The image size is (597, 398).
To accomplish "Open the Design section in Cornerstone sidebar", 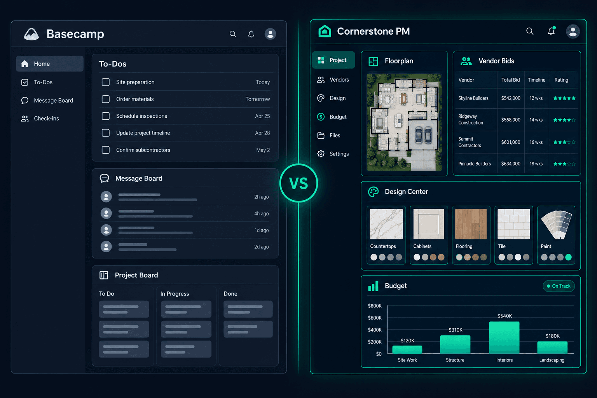I will click(x=333, y=98).
